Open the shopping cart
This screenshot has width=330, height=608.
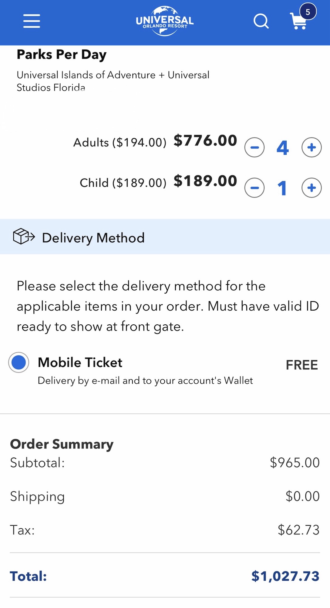[x=299, y=22]
